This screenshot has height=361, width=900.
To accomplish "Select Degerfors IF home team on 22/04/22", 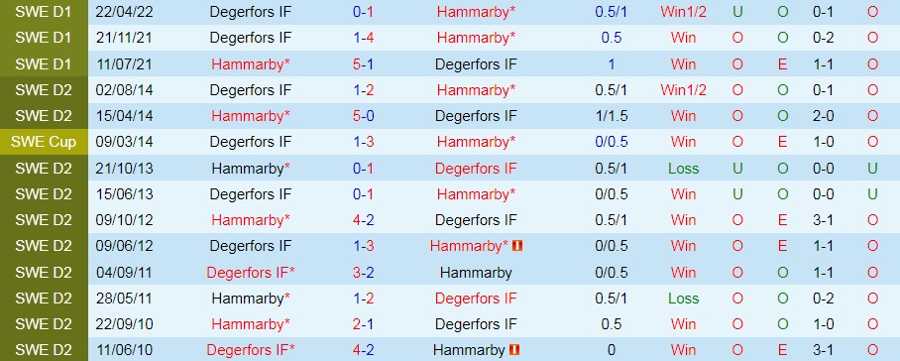I will tap(251, 12).
